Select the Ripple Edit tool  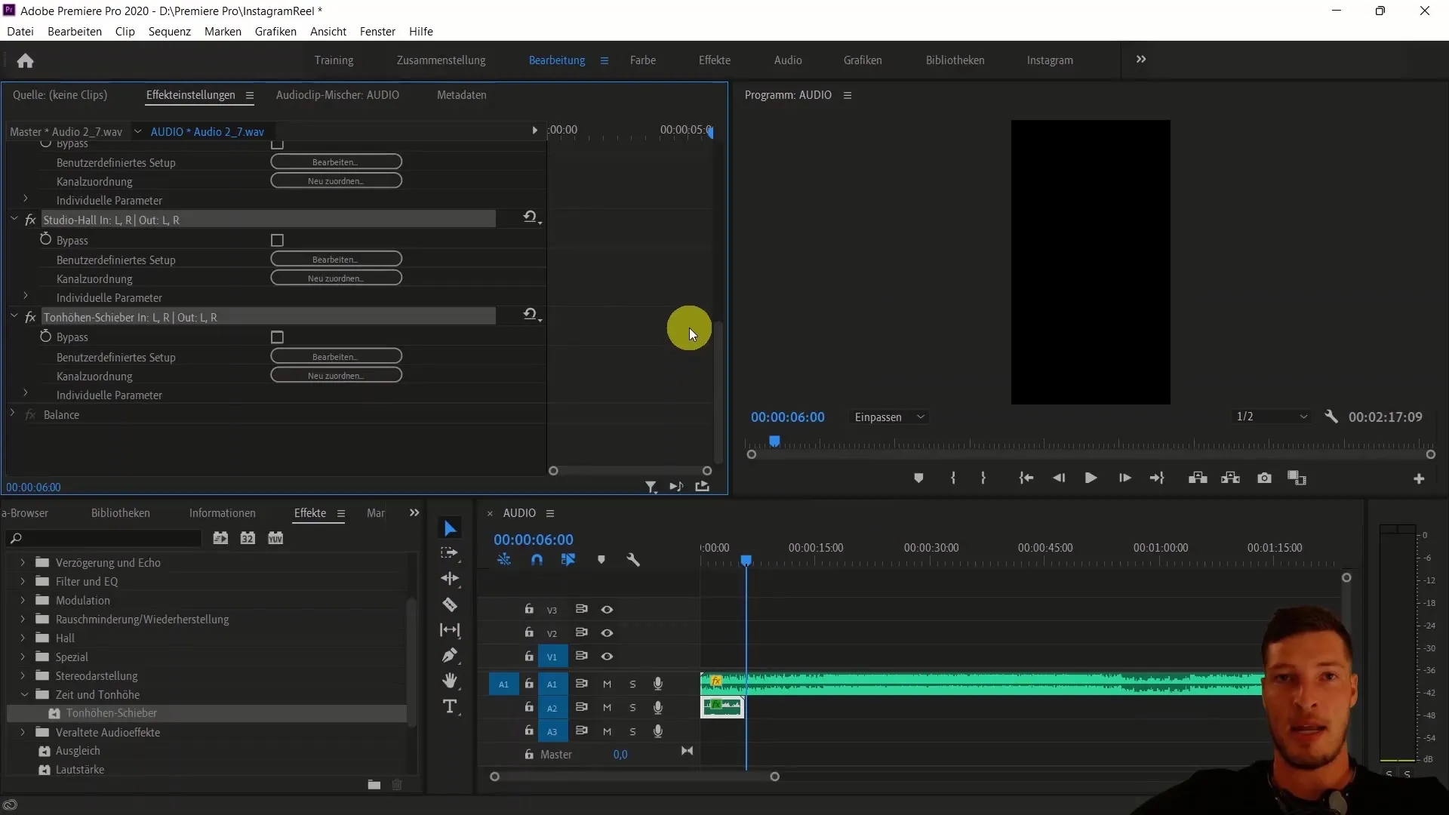[450, 579]
